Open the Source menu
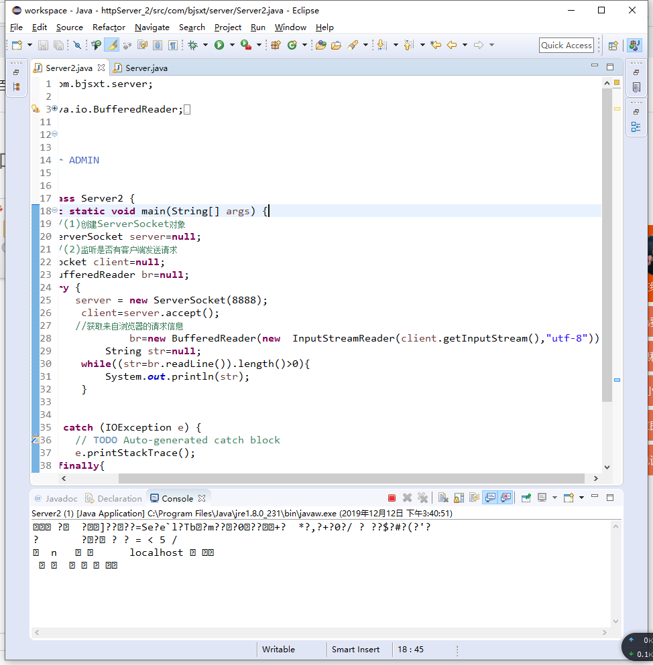 pyautogui.click(x=69, y=27)
